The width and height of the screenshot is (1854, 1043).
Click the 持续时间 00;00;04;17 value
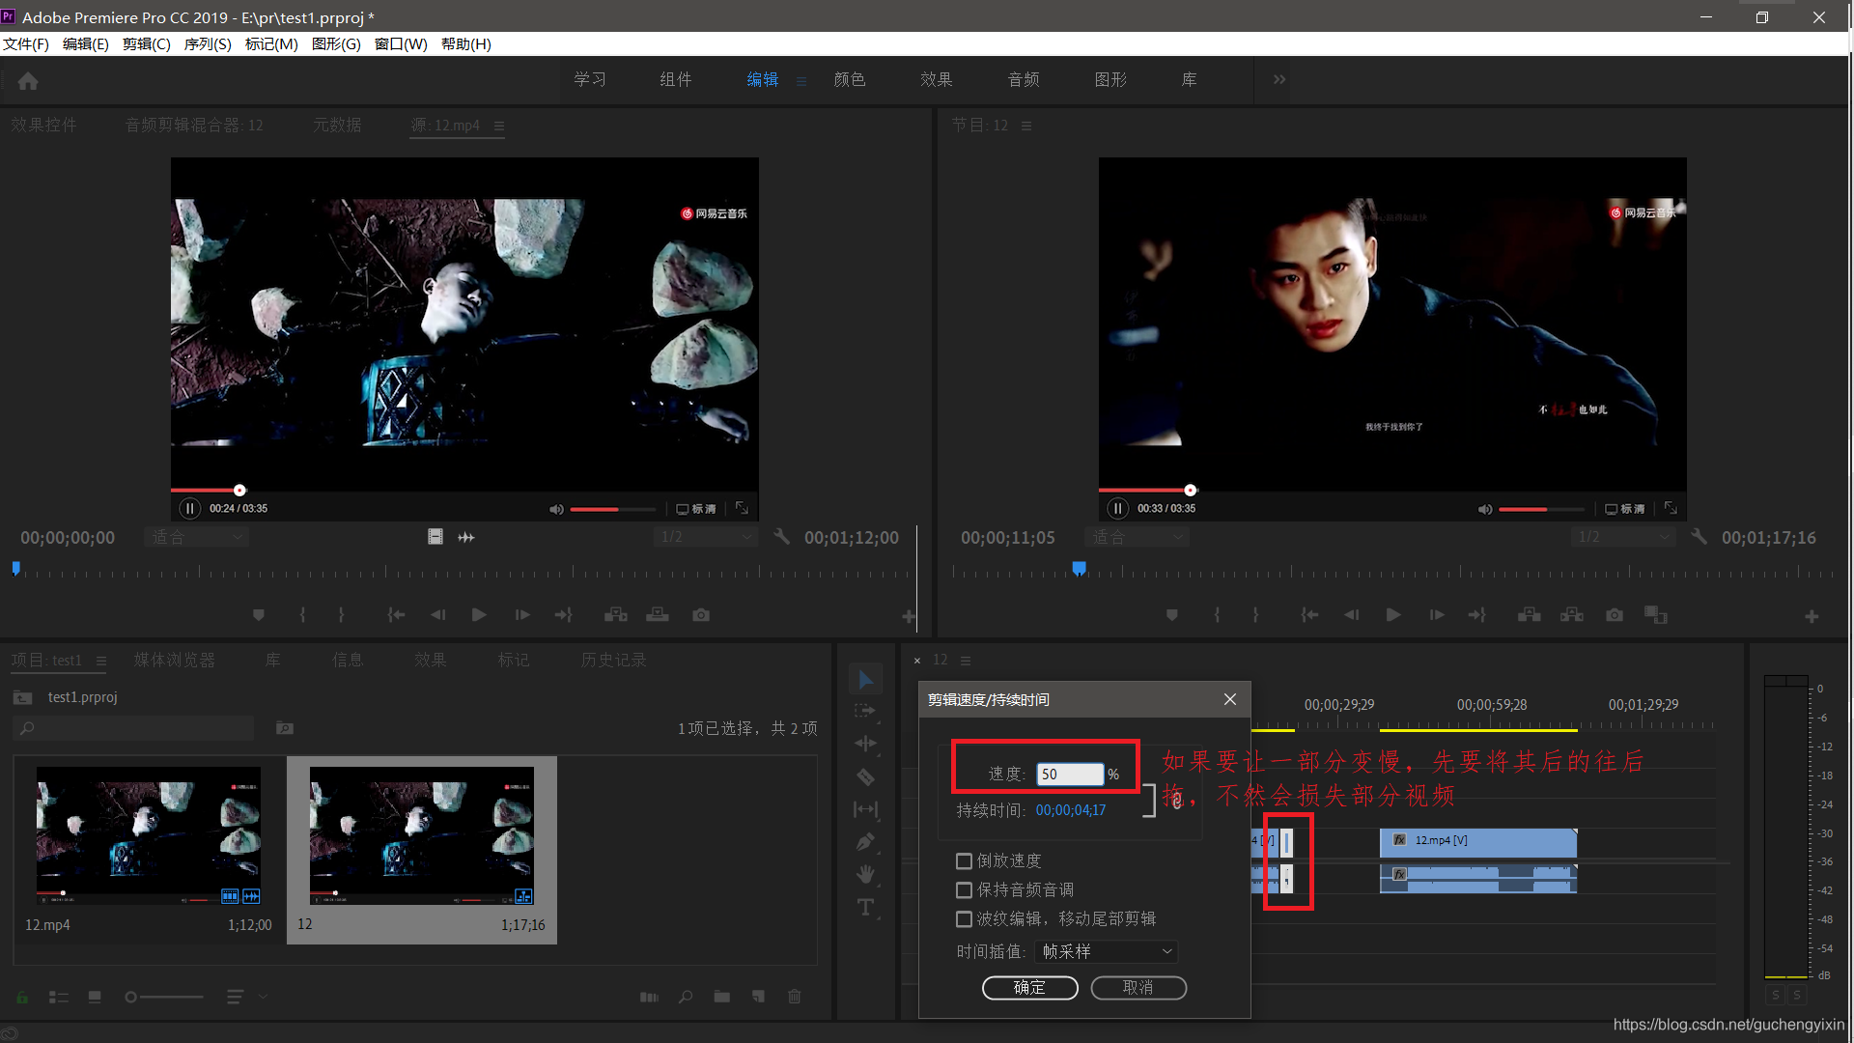pyautogui.click(x=1071, y=810)
